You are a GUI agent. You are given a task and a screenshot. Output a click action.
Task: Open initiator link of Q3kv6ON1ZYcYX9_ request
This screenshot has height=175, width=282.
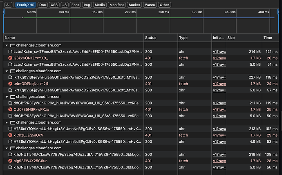(x=219, y=58)
